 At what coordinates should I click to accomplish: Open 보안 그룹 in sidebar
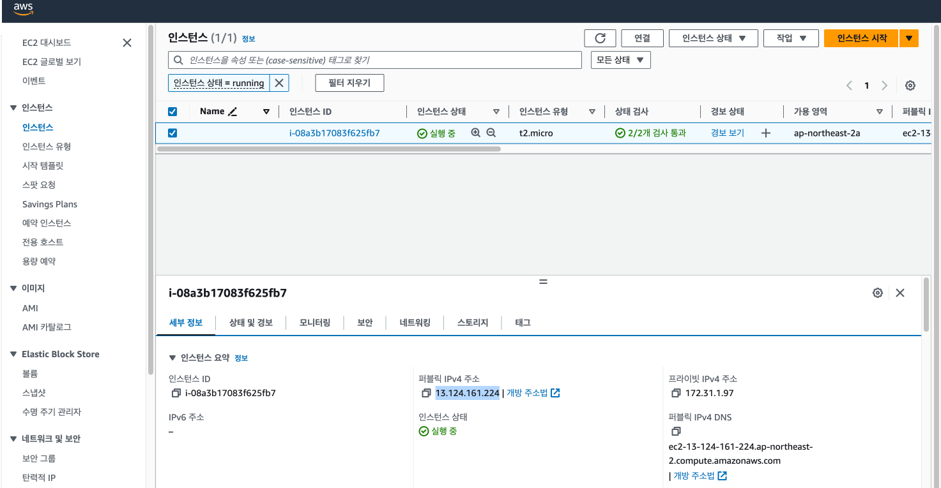39,459
